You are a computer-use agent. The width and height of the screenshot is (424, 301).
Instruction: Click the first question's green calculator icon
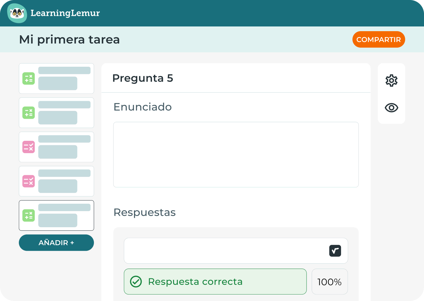pyautogui.click(x=29, y=78)
